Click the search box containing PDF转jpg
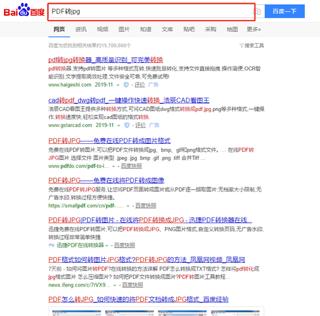The height and width of the screenshot is (316, 320). (151, 12)
